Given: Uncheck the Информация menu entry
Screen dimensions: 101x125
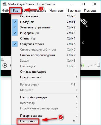Looking at the screenshot, I should click(46, 33).
